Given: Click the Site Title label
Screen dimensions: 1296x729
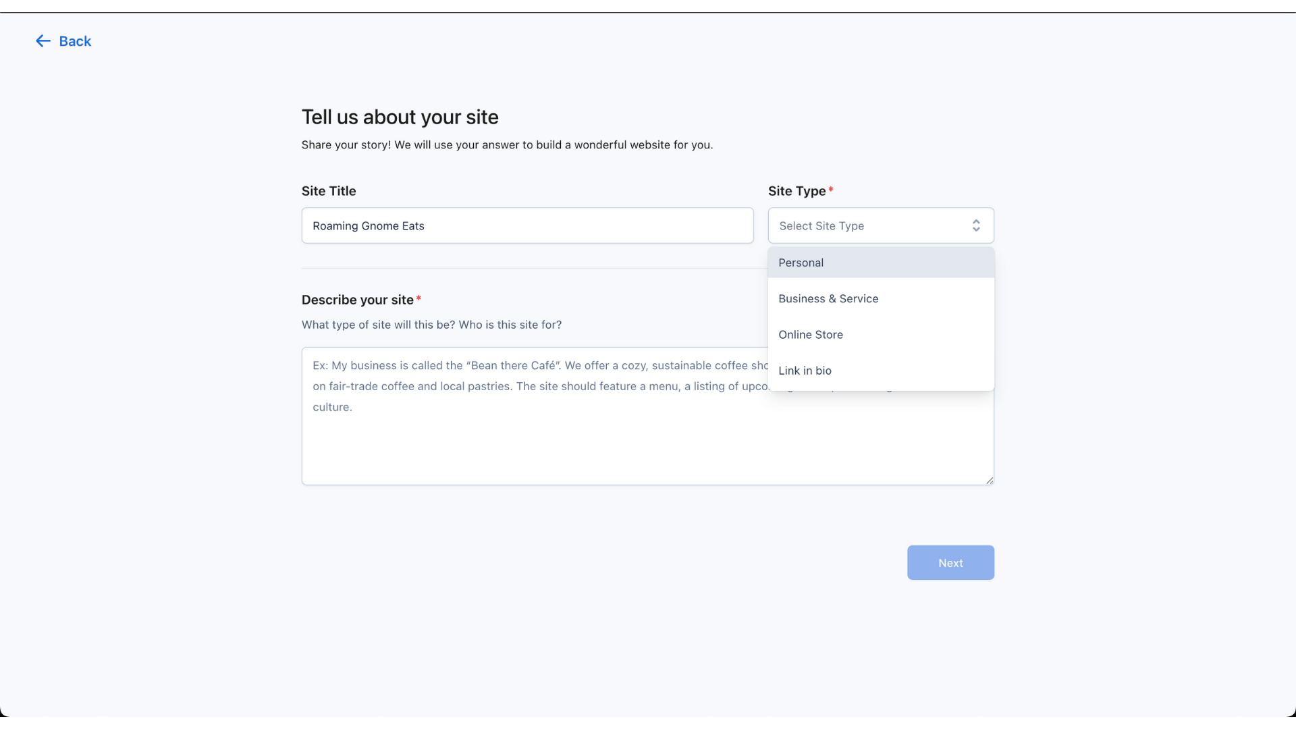Looking at the screenshot, I should point(329,191).
